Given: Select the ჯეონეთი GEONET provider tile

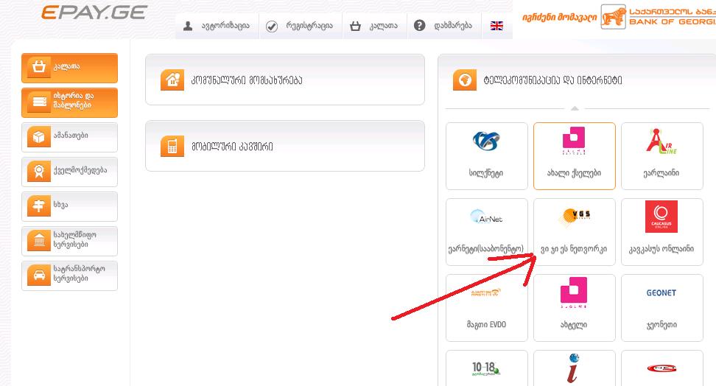Looking at the screenshot, I should (x=662, y=308).
